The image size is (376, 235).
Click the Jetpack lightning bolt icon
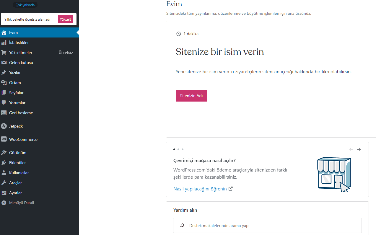pyautogui.click(x=4, y=126)
